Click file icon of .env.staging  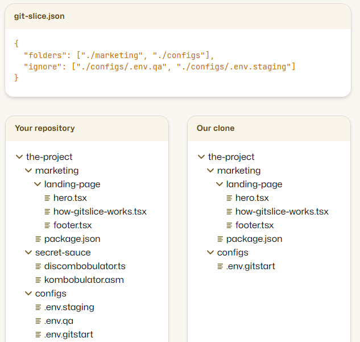38,307
